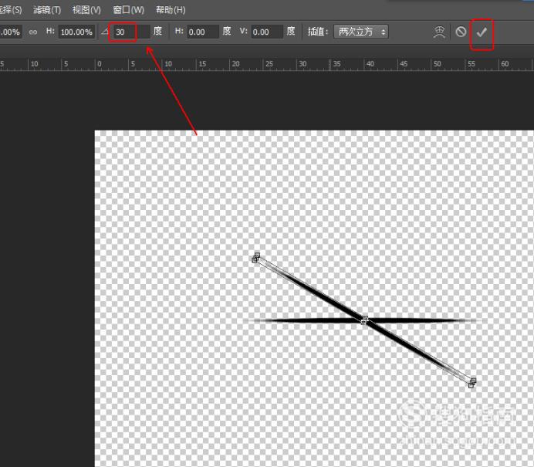Open the 滤镜(T) menu

click(x=47, y=10)
